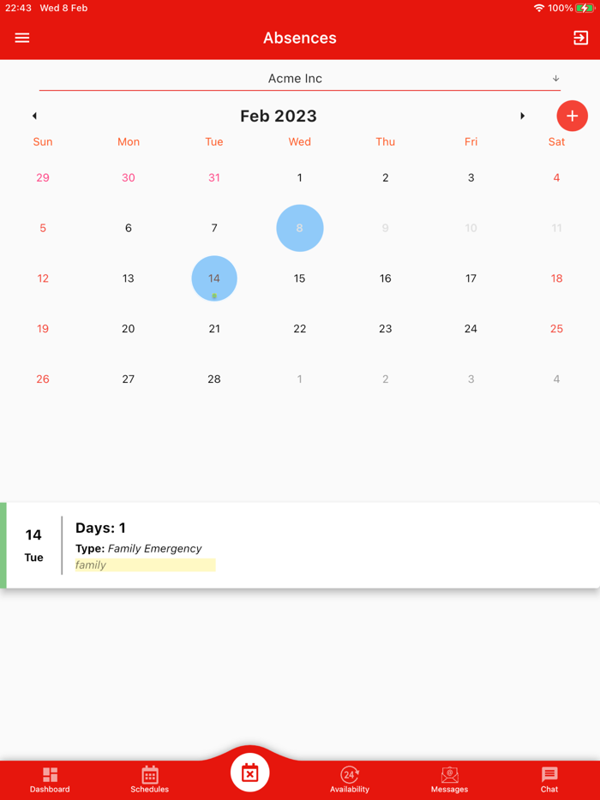Select Friday February 17
The image size is (600, 800).
(x=471, y=278)
